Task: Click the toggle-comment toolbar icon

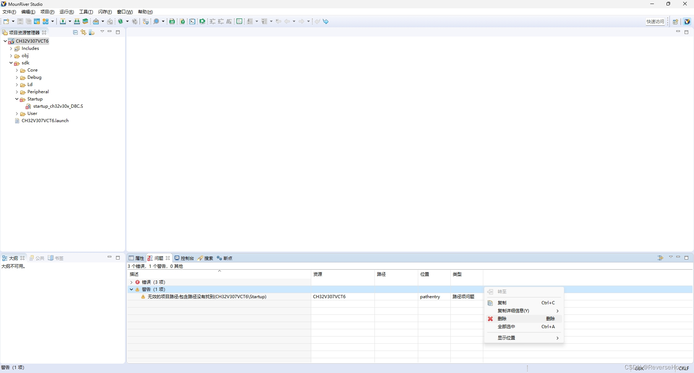Action: pyautogui.click(x=229, y=21)
